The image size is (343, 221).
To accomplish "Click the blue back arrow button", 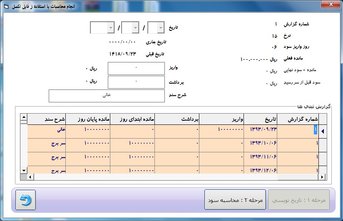I will [x=26, y=200].
